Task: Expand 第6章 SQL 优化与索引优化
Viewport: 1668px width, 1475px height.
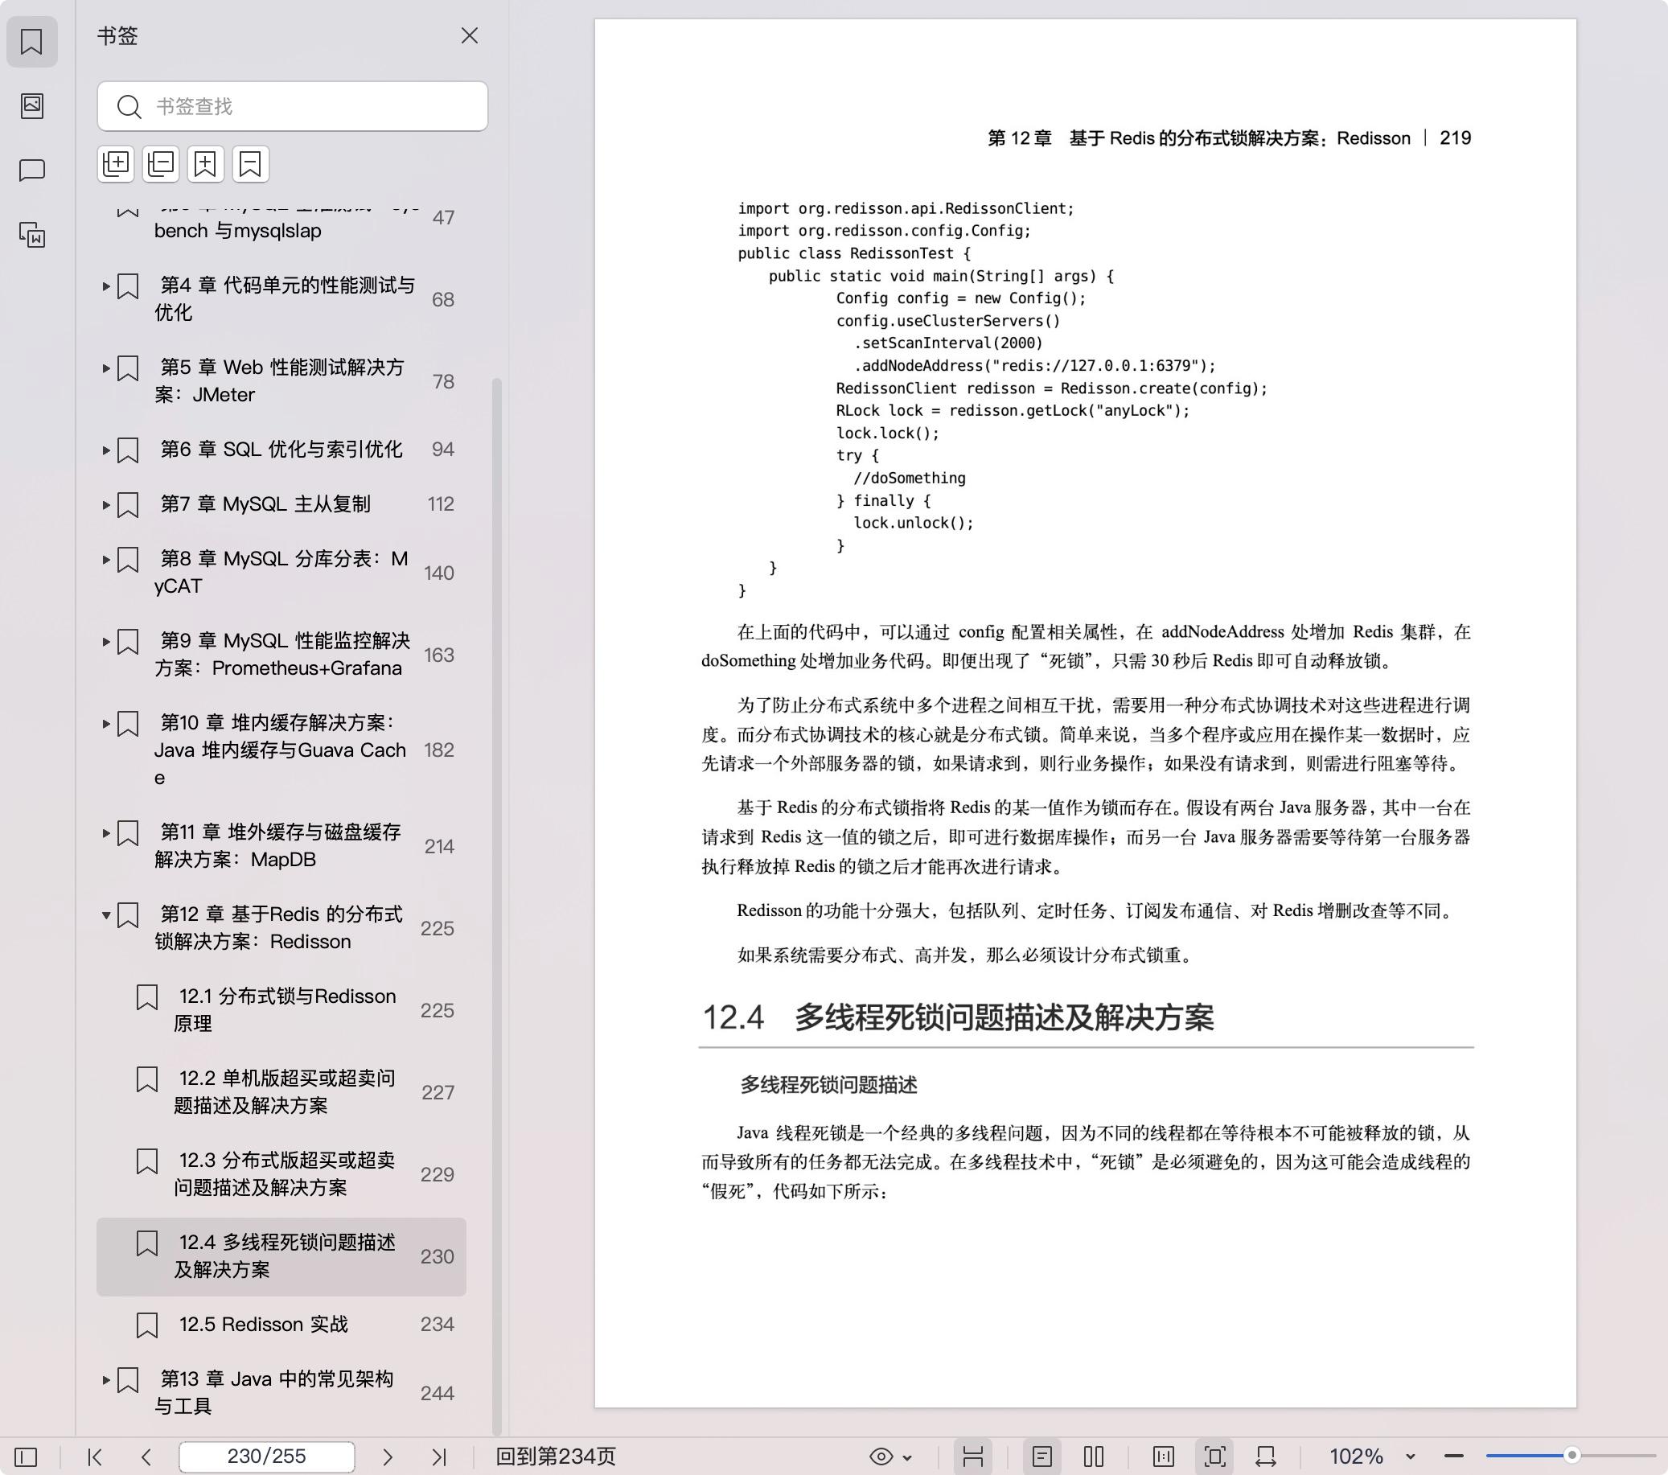Action: [106, 450]
